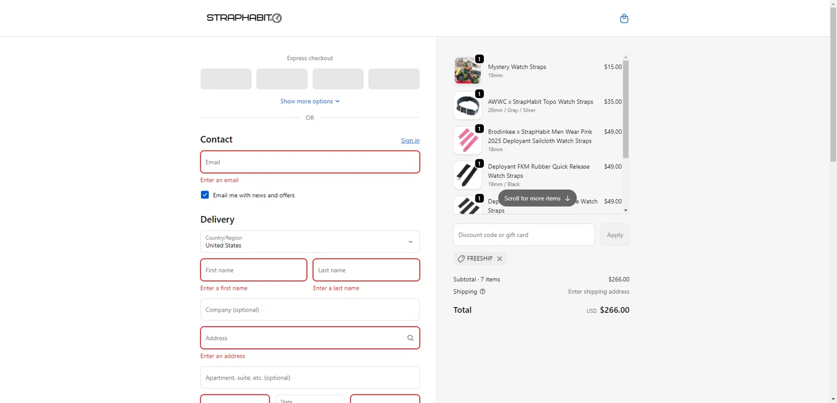Focus the Address field
837x403 pixels.
pyautogui.click(x=310, y=338)
